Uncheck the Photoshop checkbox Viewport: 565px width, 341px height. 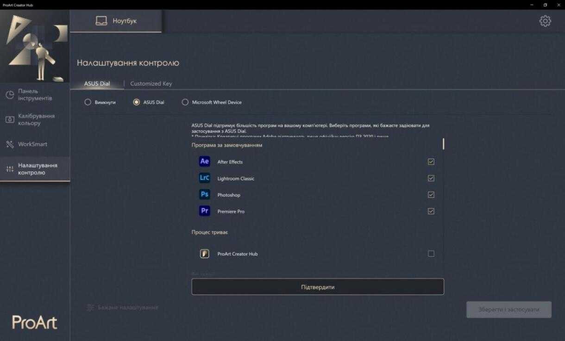[431, 195]
